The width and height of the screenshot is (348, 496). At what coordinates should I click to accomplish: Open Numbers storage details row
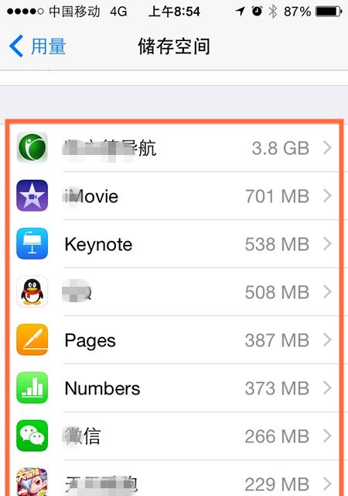(175, 388)
